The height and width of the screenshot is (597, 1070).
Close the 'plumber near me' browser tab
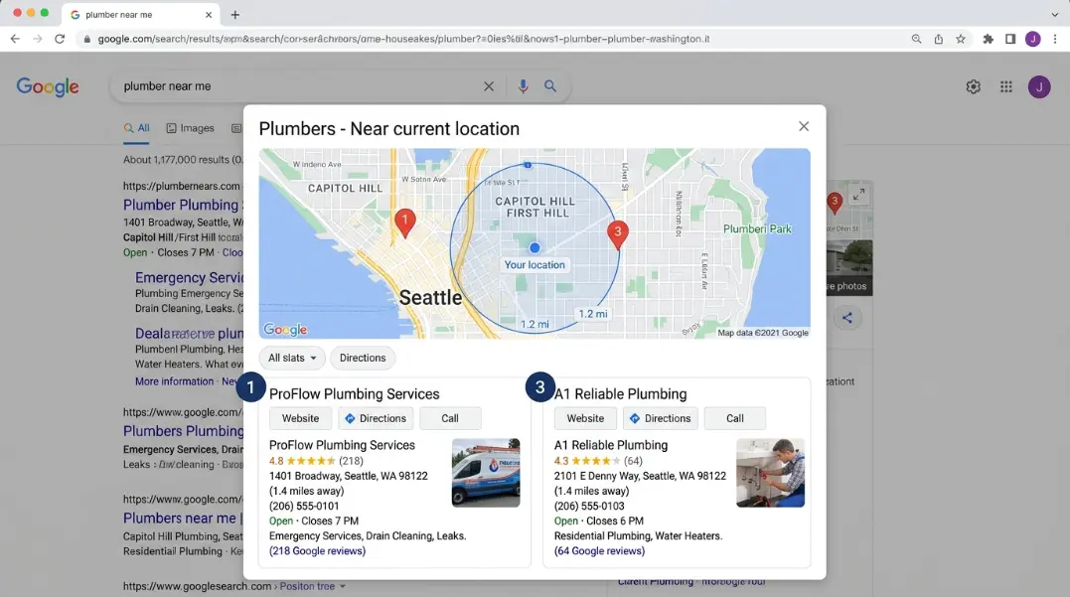point(208,14)
